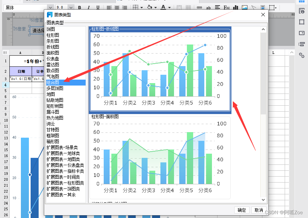Align cell text right
This screenshot has height=218, width=308.
125,8
